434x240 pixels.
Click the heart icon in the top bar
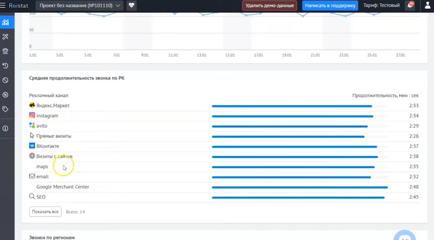click(x=131, y=5)
